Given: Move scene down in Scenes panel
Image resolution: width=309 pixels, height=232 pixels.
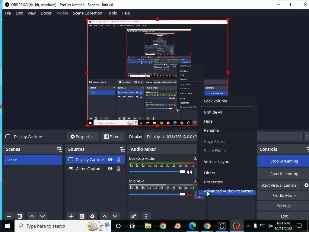Looking at the screenshot, I should pos(43,216).
